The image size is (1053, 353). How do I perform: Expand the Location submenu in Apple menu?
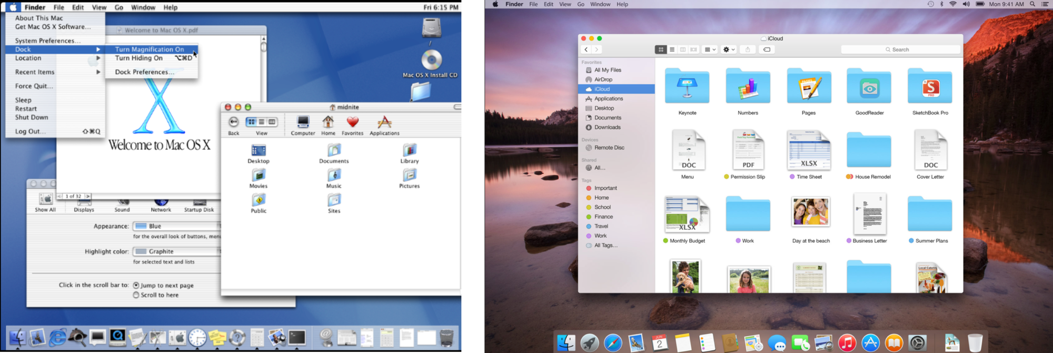[x=55, y=58]
